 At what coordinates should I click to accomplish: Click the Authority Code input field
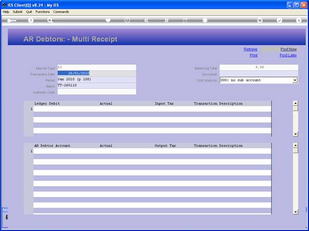tap(96, 92)
